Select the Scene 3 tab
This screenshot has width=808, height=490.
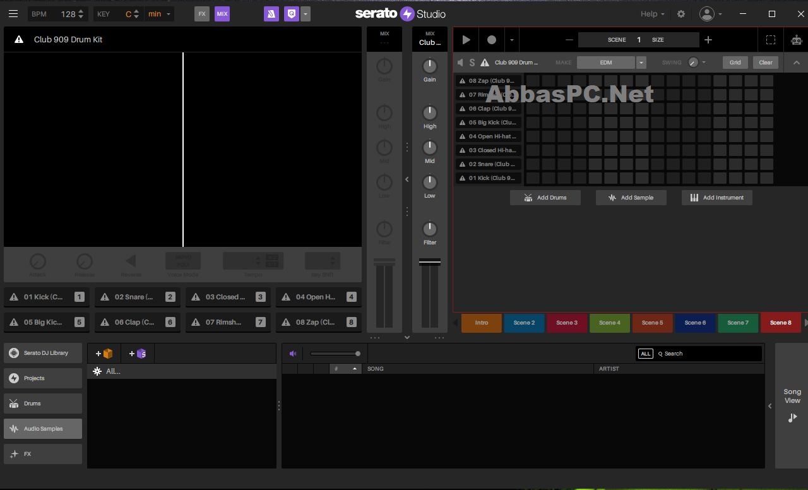(567, 323)
